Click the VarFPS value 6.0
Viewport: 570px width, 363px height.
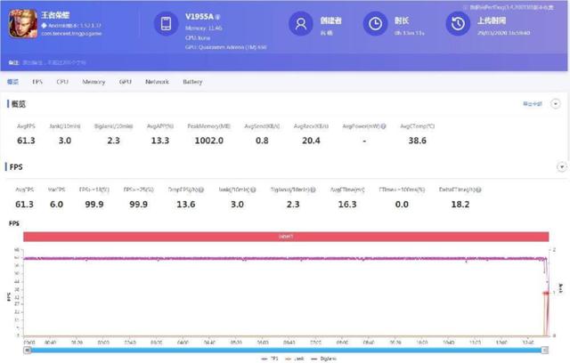click(x=56, y=205)
